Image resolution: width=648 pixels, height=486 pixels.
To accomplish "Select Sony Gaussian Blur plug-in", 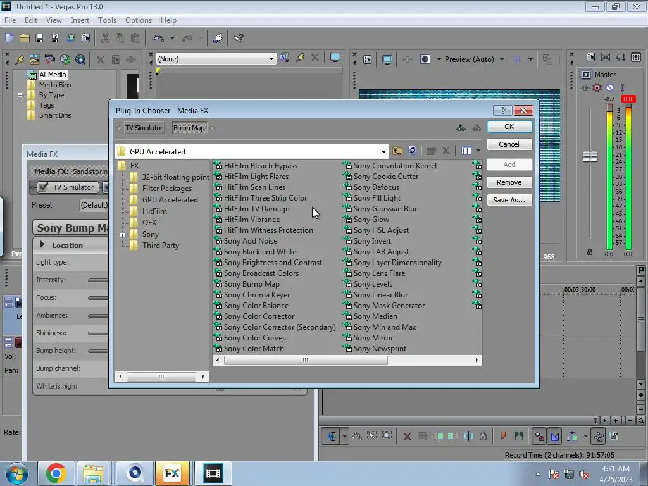I will click(x=385, y=209).
